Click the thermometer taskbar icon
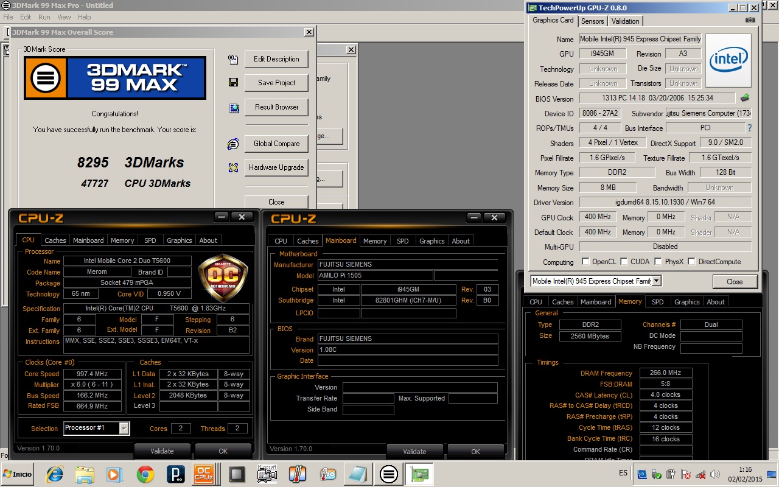This screenshot has height=487, width=779. (x=297, y=474)
